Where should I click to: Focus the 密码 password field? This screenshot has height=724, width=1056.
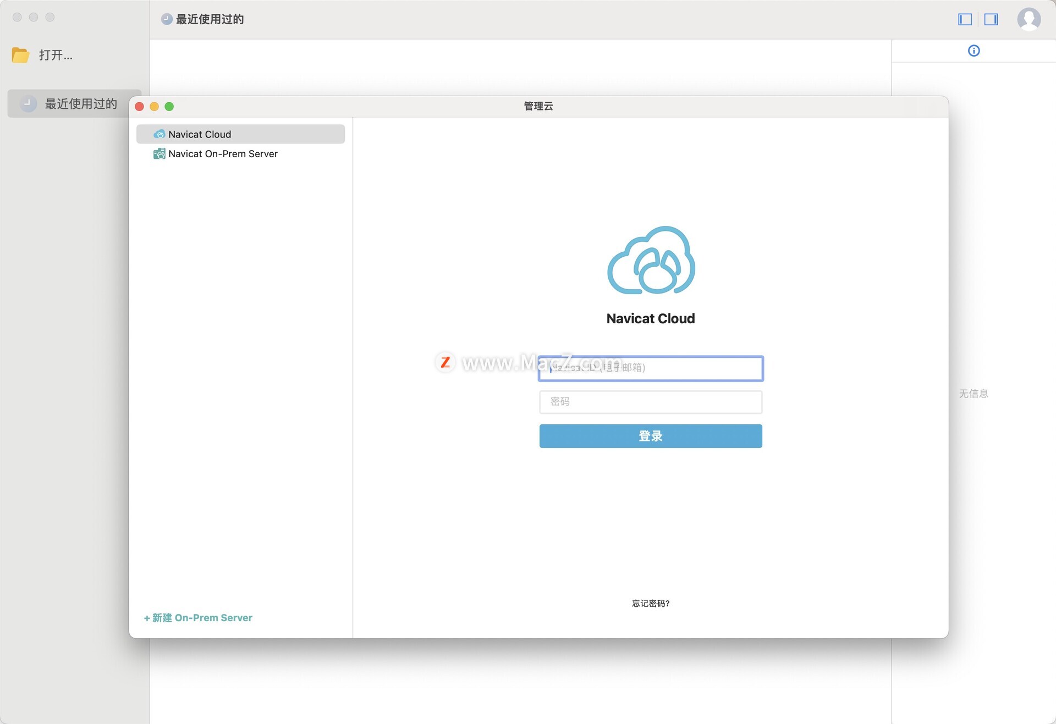(x=651, y=402)
